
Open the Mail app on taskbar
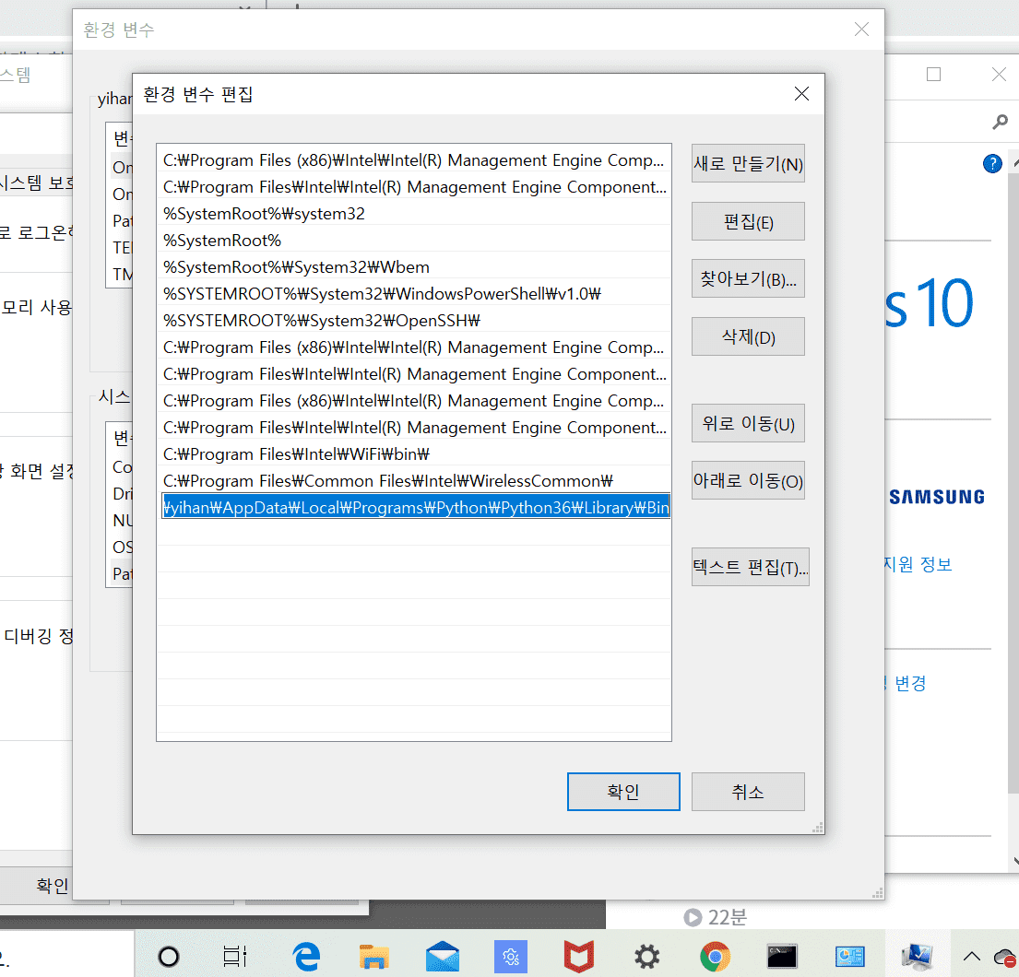pyautogui.click(x=443, y=956)
